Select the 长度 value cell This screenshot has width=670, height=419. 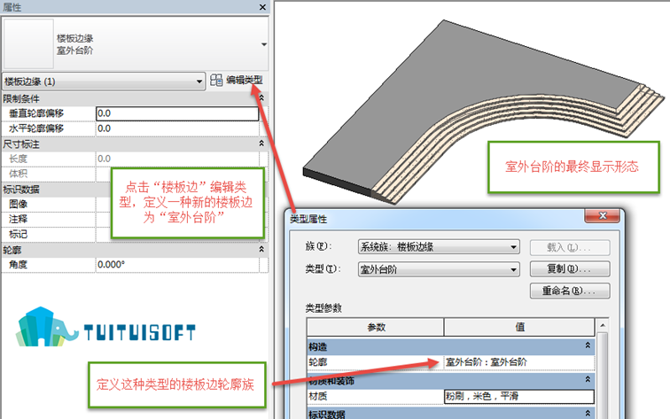(x=177, y=159)
